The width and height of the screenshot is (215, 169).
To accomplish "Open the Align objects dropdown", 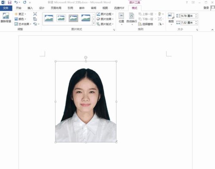I will [161, 14].
